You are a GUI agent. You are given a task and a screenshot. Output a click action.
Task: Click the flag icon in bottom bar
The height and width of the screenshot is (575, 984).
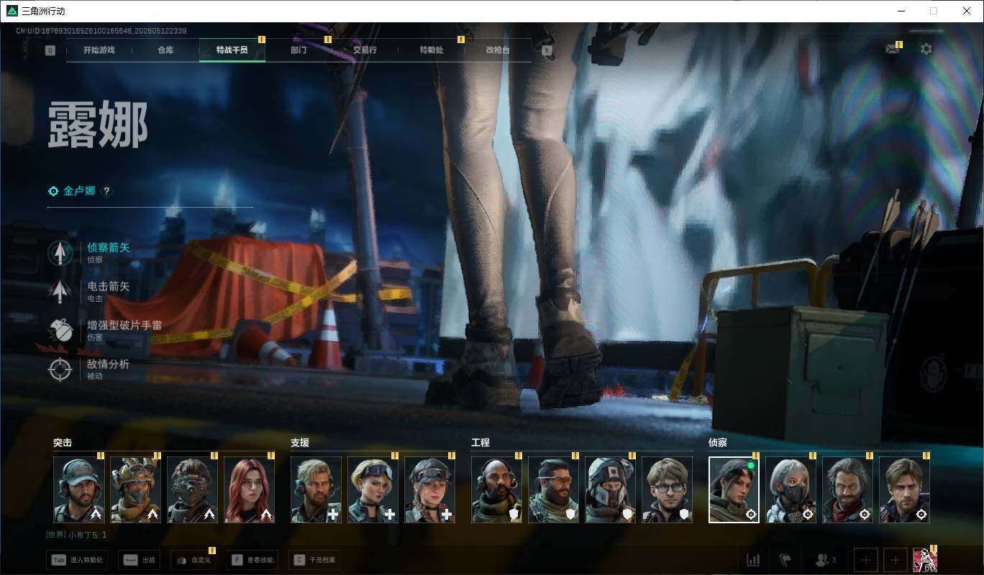pyautogui.click(x=785, y=560)
